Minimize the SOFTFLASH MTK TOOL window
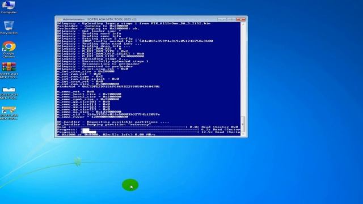The width and height of the screenshot is (363, 204). coord(222,19)
